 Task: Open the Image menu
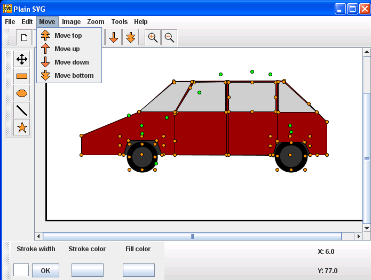71,22
